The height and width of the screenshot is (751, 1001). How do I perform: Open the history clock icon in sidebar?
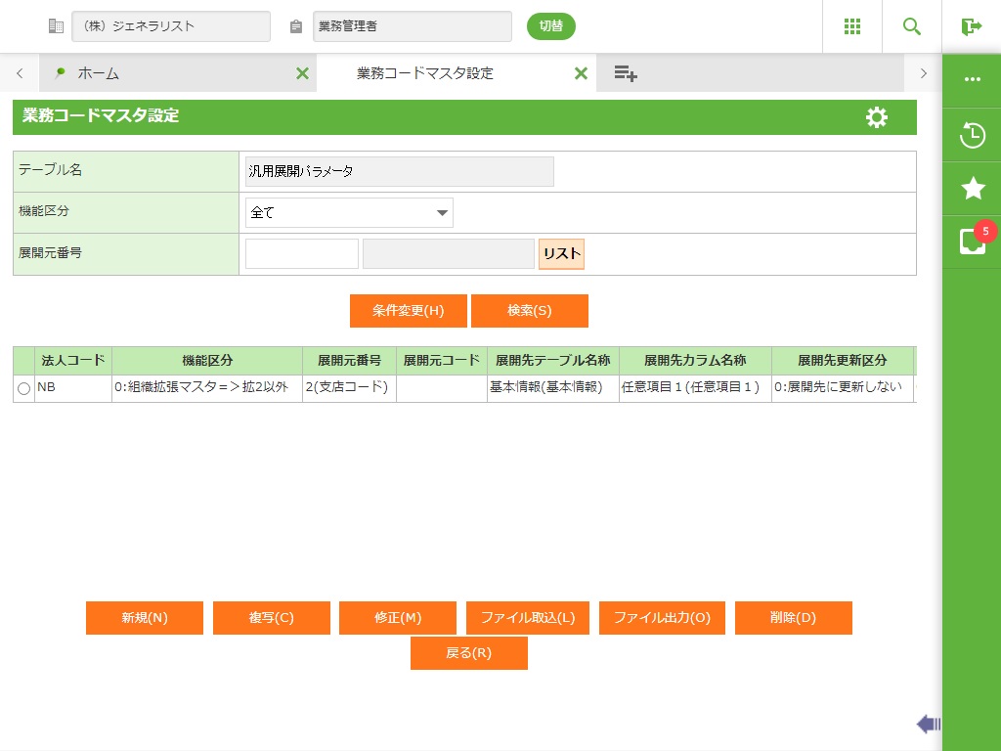pyautogui.click(x=972, y=135)
